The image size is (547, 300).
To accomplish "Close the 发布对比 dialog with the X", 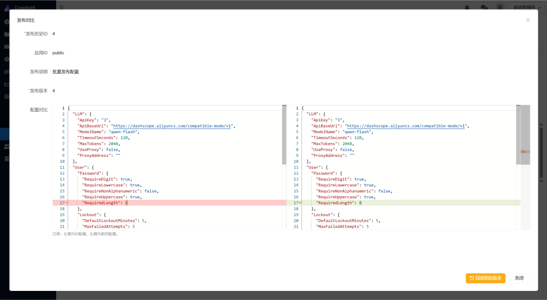I will pyautogui.click(x=528, y=20).
